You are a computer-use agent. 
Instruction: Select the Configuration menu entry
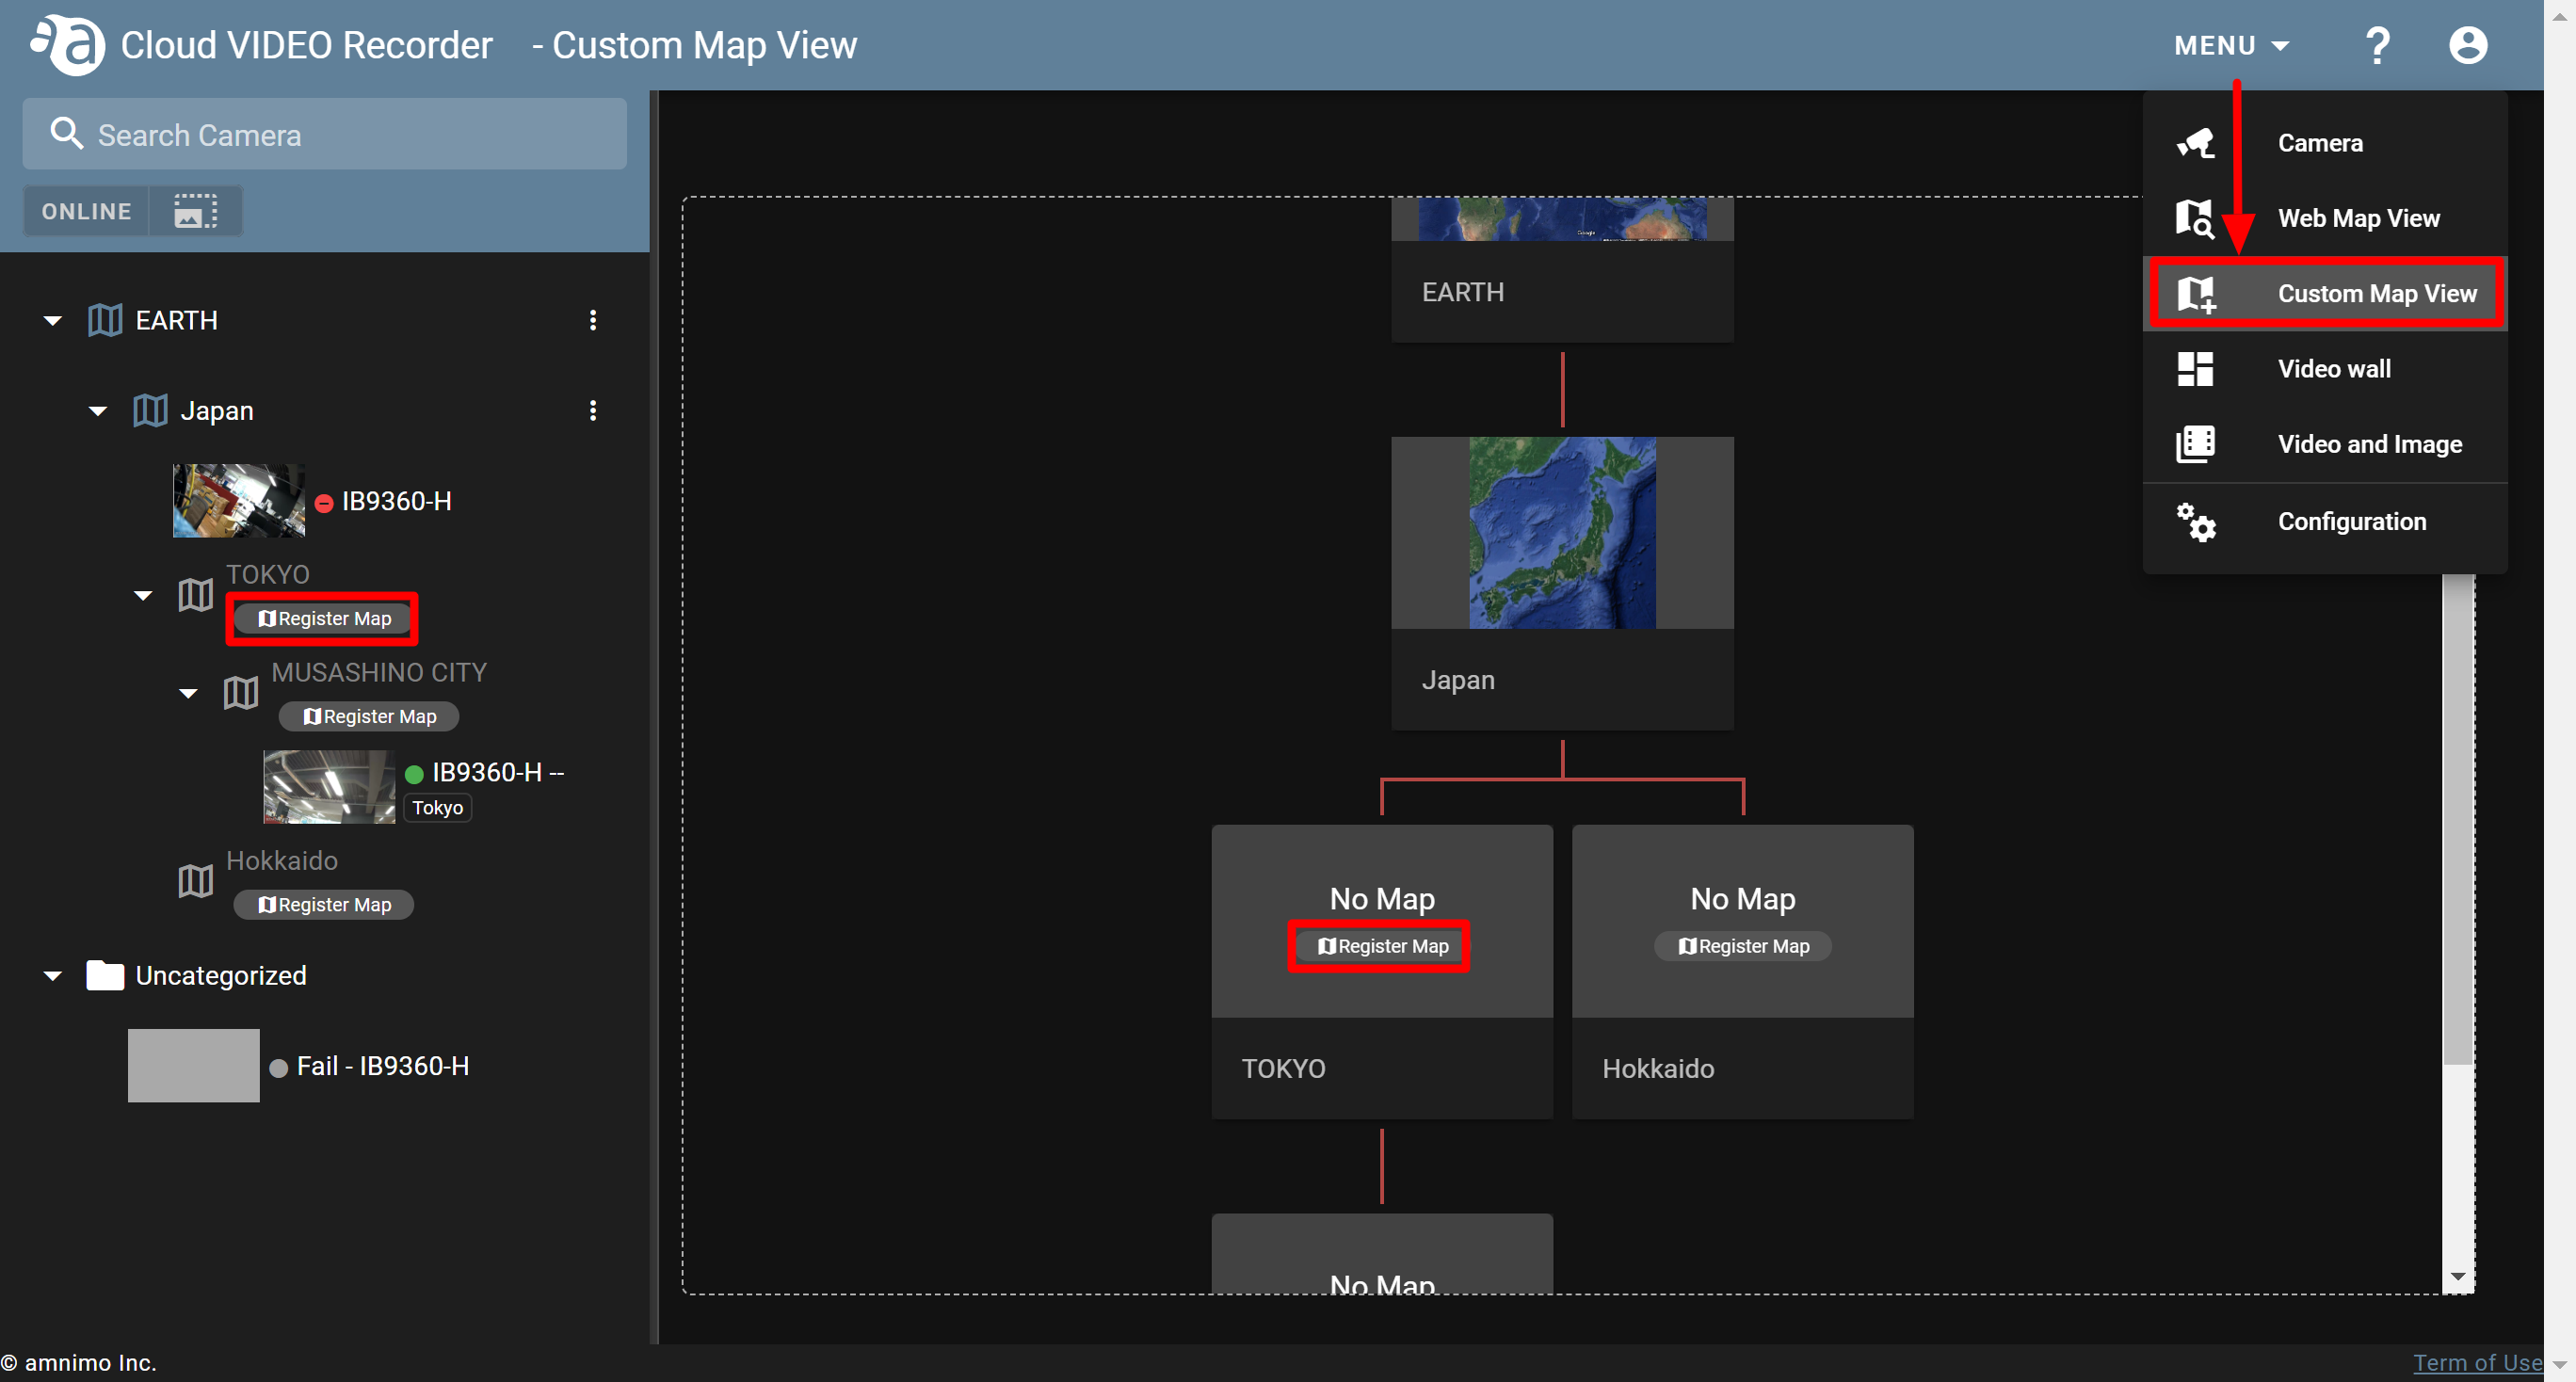(x=2325, y=522)
